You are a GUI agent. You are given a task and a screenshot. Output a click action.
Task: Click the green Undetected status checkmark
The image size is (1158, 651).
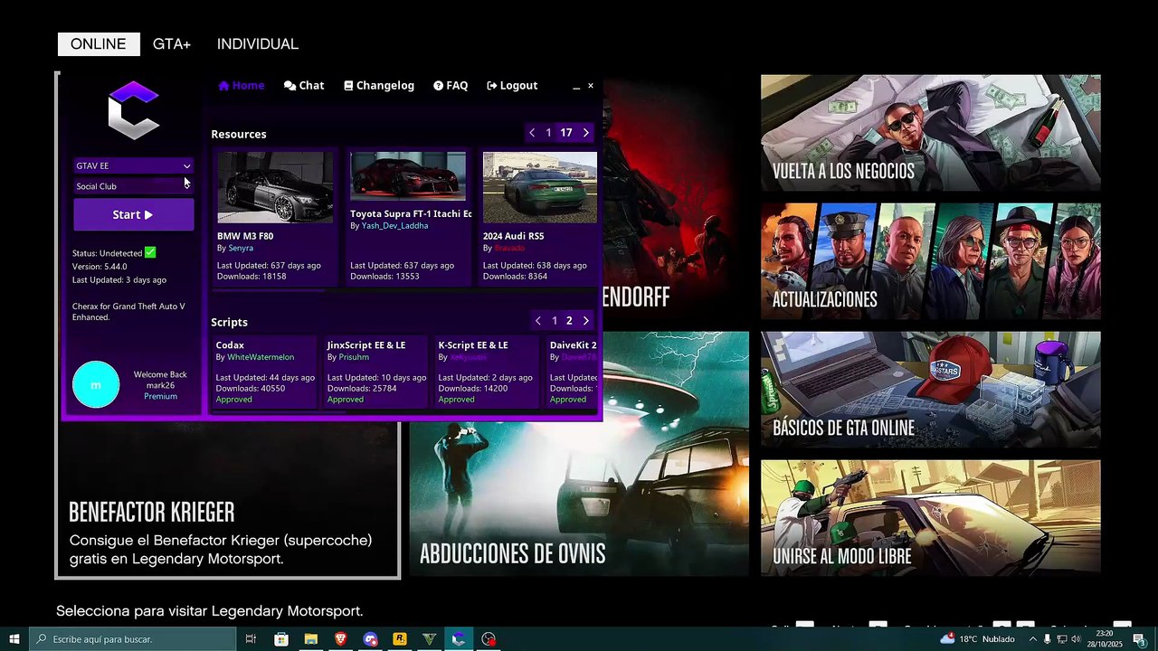[150, 253]
